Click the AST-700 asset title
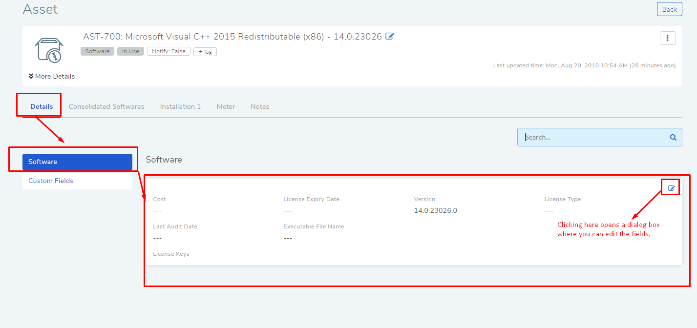The width and height of the screenshot is (697, 328). 232,37
